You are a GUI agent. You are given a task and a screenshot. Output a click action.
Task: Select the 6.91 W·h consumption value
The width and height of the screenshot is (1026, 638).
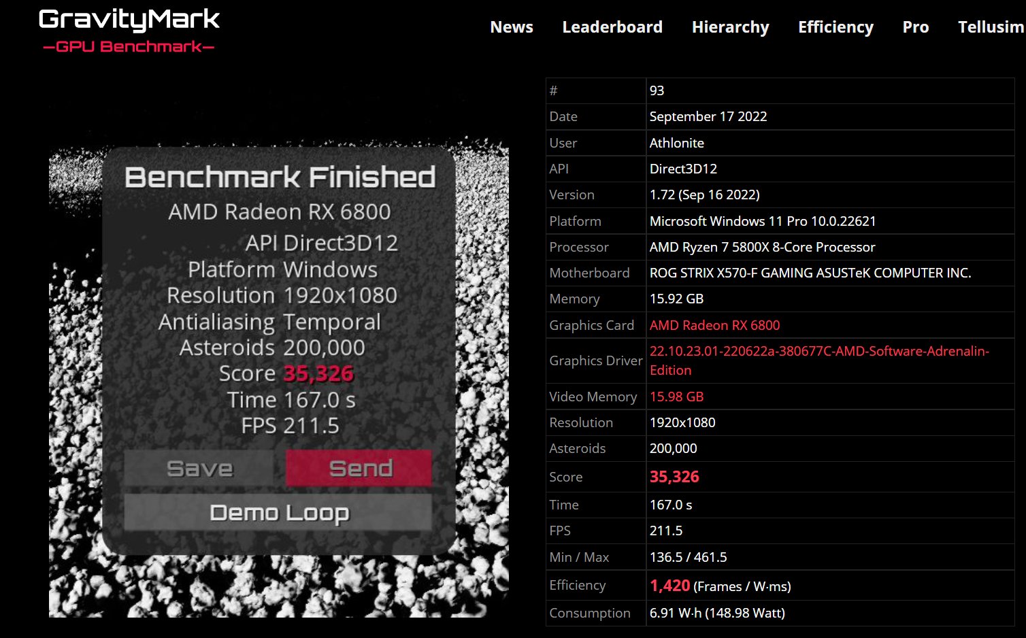click(x=717, y=613)
